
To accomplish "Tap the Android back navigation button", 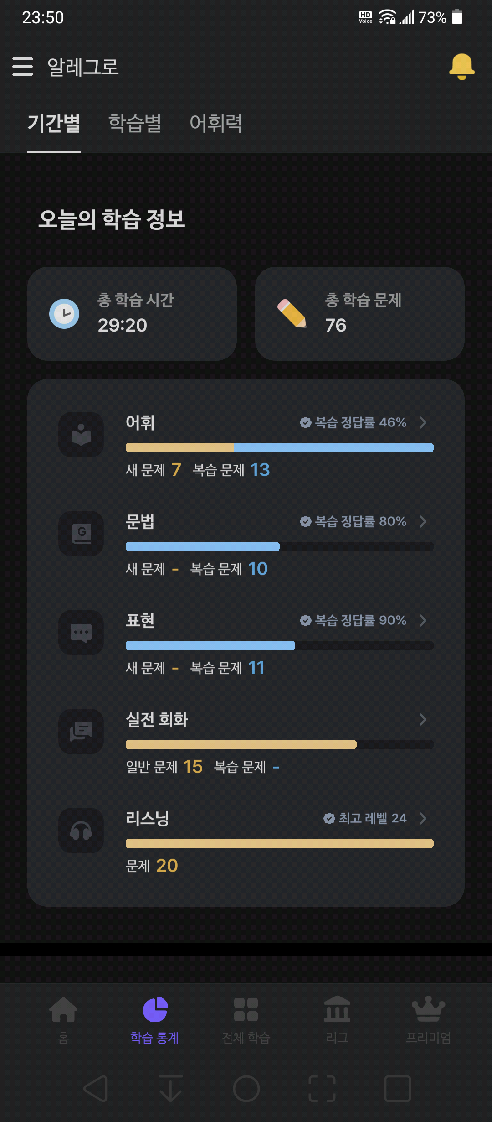I will [x=96, y=1089].
